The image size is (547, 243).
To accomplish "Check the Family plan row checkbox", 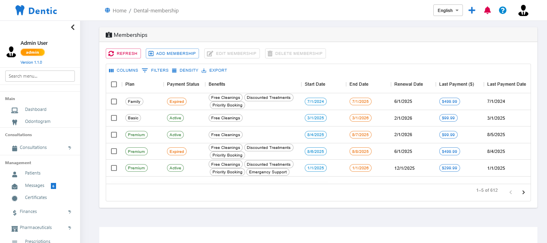I will coord(114,101).
